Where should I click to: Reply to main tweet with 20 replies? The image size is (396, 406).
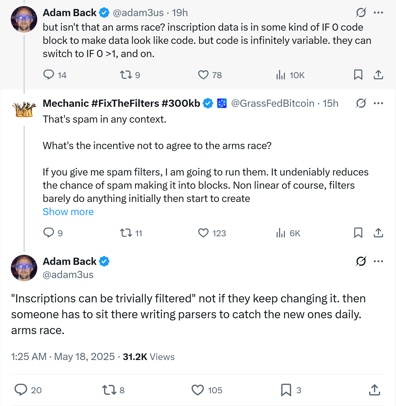point(21,390)
